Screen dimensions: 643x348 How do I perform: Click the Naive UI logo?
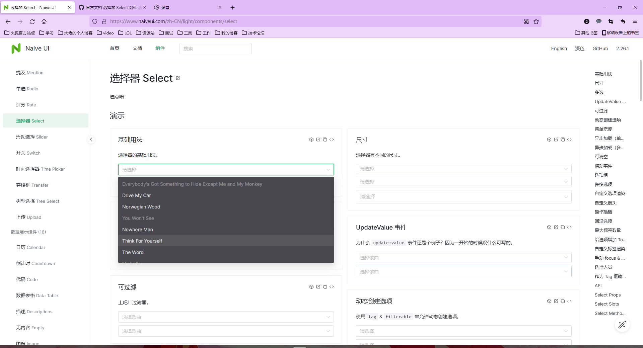click(16, 48)
